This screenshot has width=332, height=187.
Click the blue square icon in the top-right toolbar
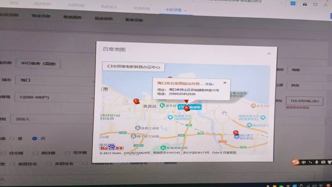293,3
